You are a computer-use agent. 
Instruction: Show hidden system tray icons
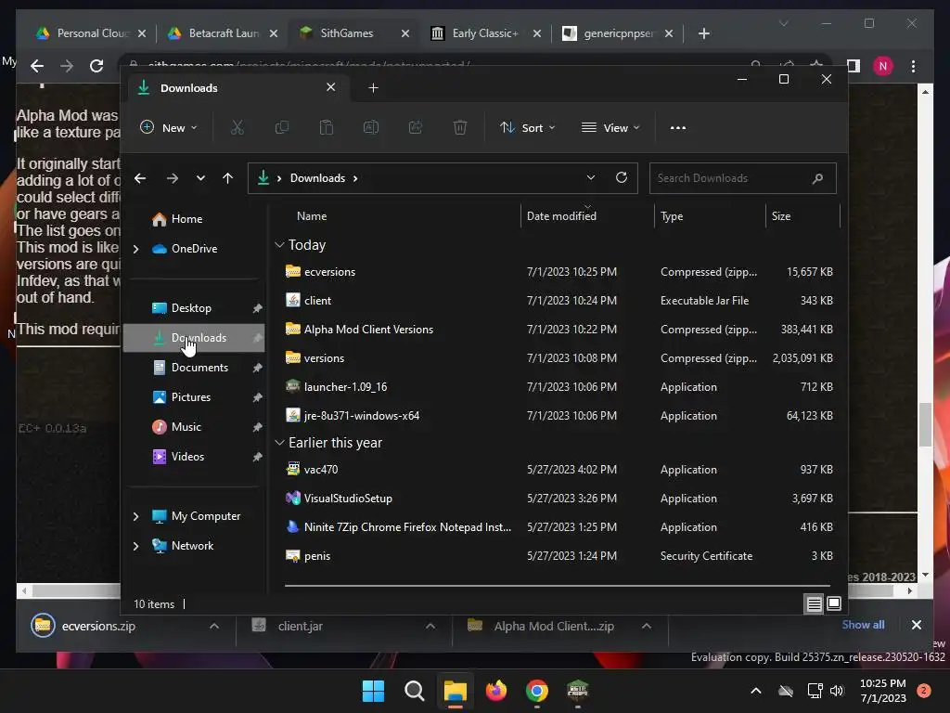click(x=756, y=691)
